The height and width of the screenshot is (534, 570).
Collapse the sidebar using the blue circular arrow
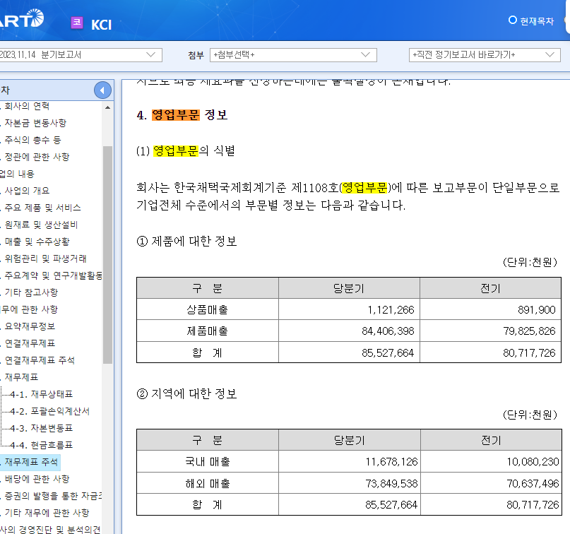tap(101, 89)
